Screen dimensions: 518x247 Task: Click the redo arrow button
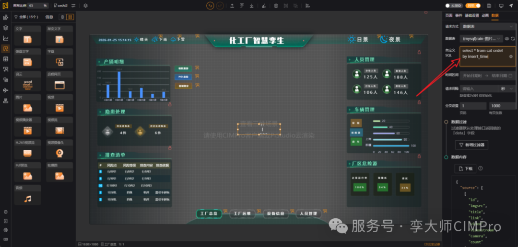(220, 6)
